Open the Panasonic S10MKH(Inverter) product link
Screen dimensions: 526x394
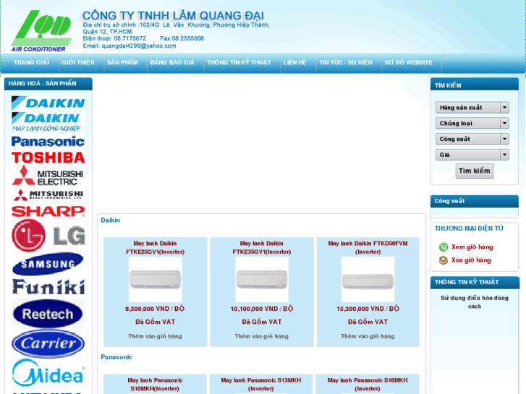coord(155,385)
